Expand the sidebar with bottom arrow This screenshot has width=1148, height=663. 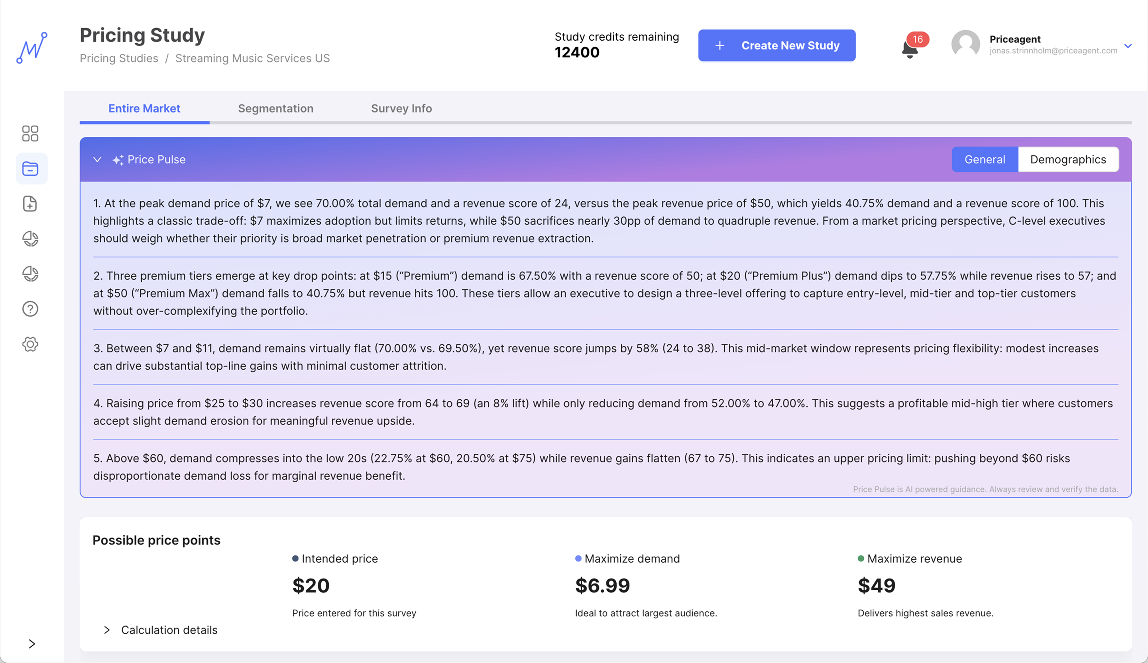click(x=32, y=643)
